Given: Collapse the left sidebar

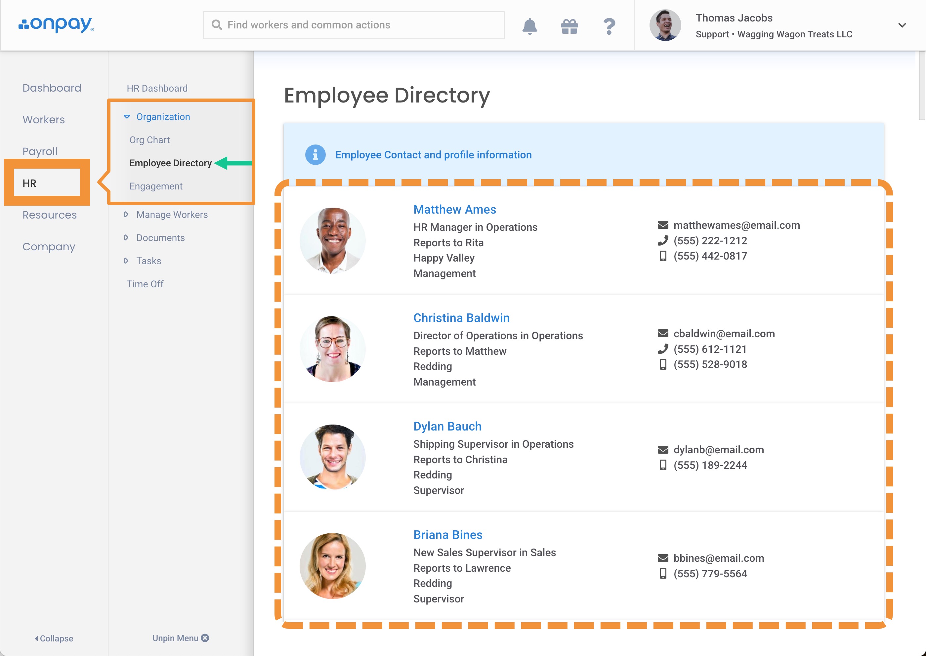Looking at the screenshot, I should 54,638.
